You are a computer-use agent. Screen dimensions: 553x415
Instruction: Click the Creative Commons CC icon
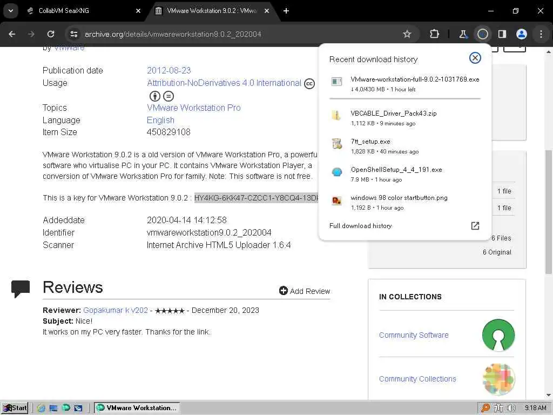309,84
